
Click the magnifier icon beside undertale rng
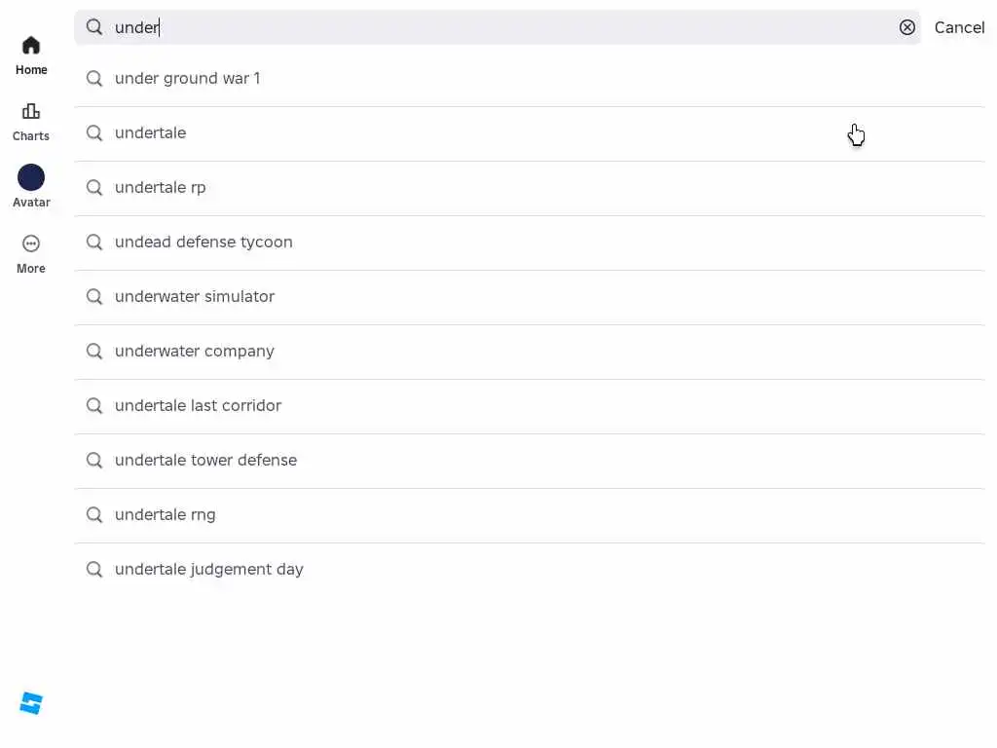pyautogui.click(x=94, y=514)
